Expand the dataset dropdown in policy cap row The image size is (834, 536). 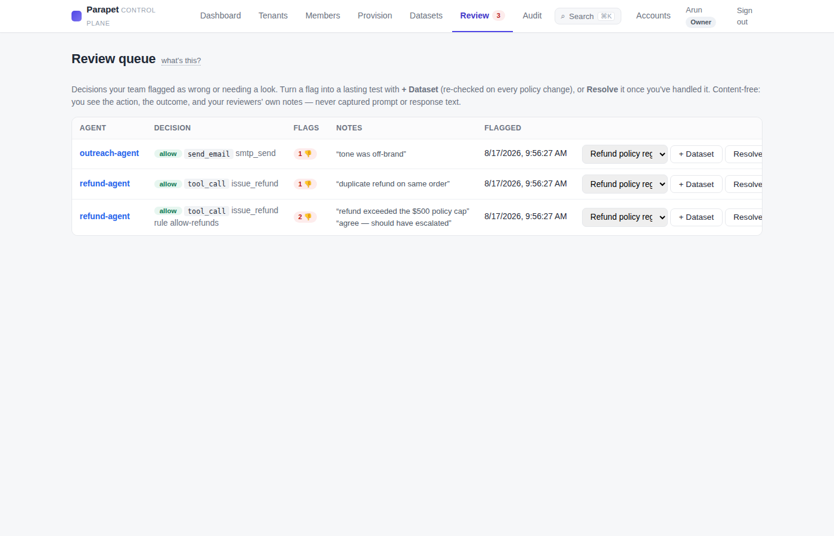625,217
